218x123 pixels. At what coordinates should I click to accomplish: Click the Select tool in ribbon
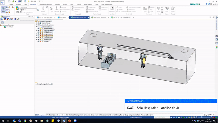[3, 10]
